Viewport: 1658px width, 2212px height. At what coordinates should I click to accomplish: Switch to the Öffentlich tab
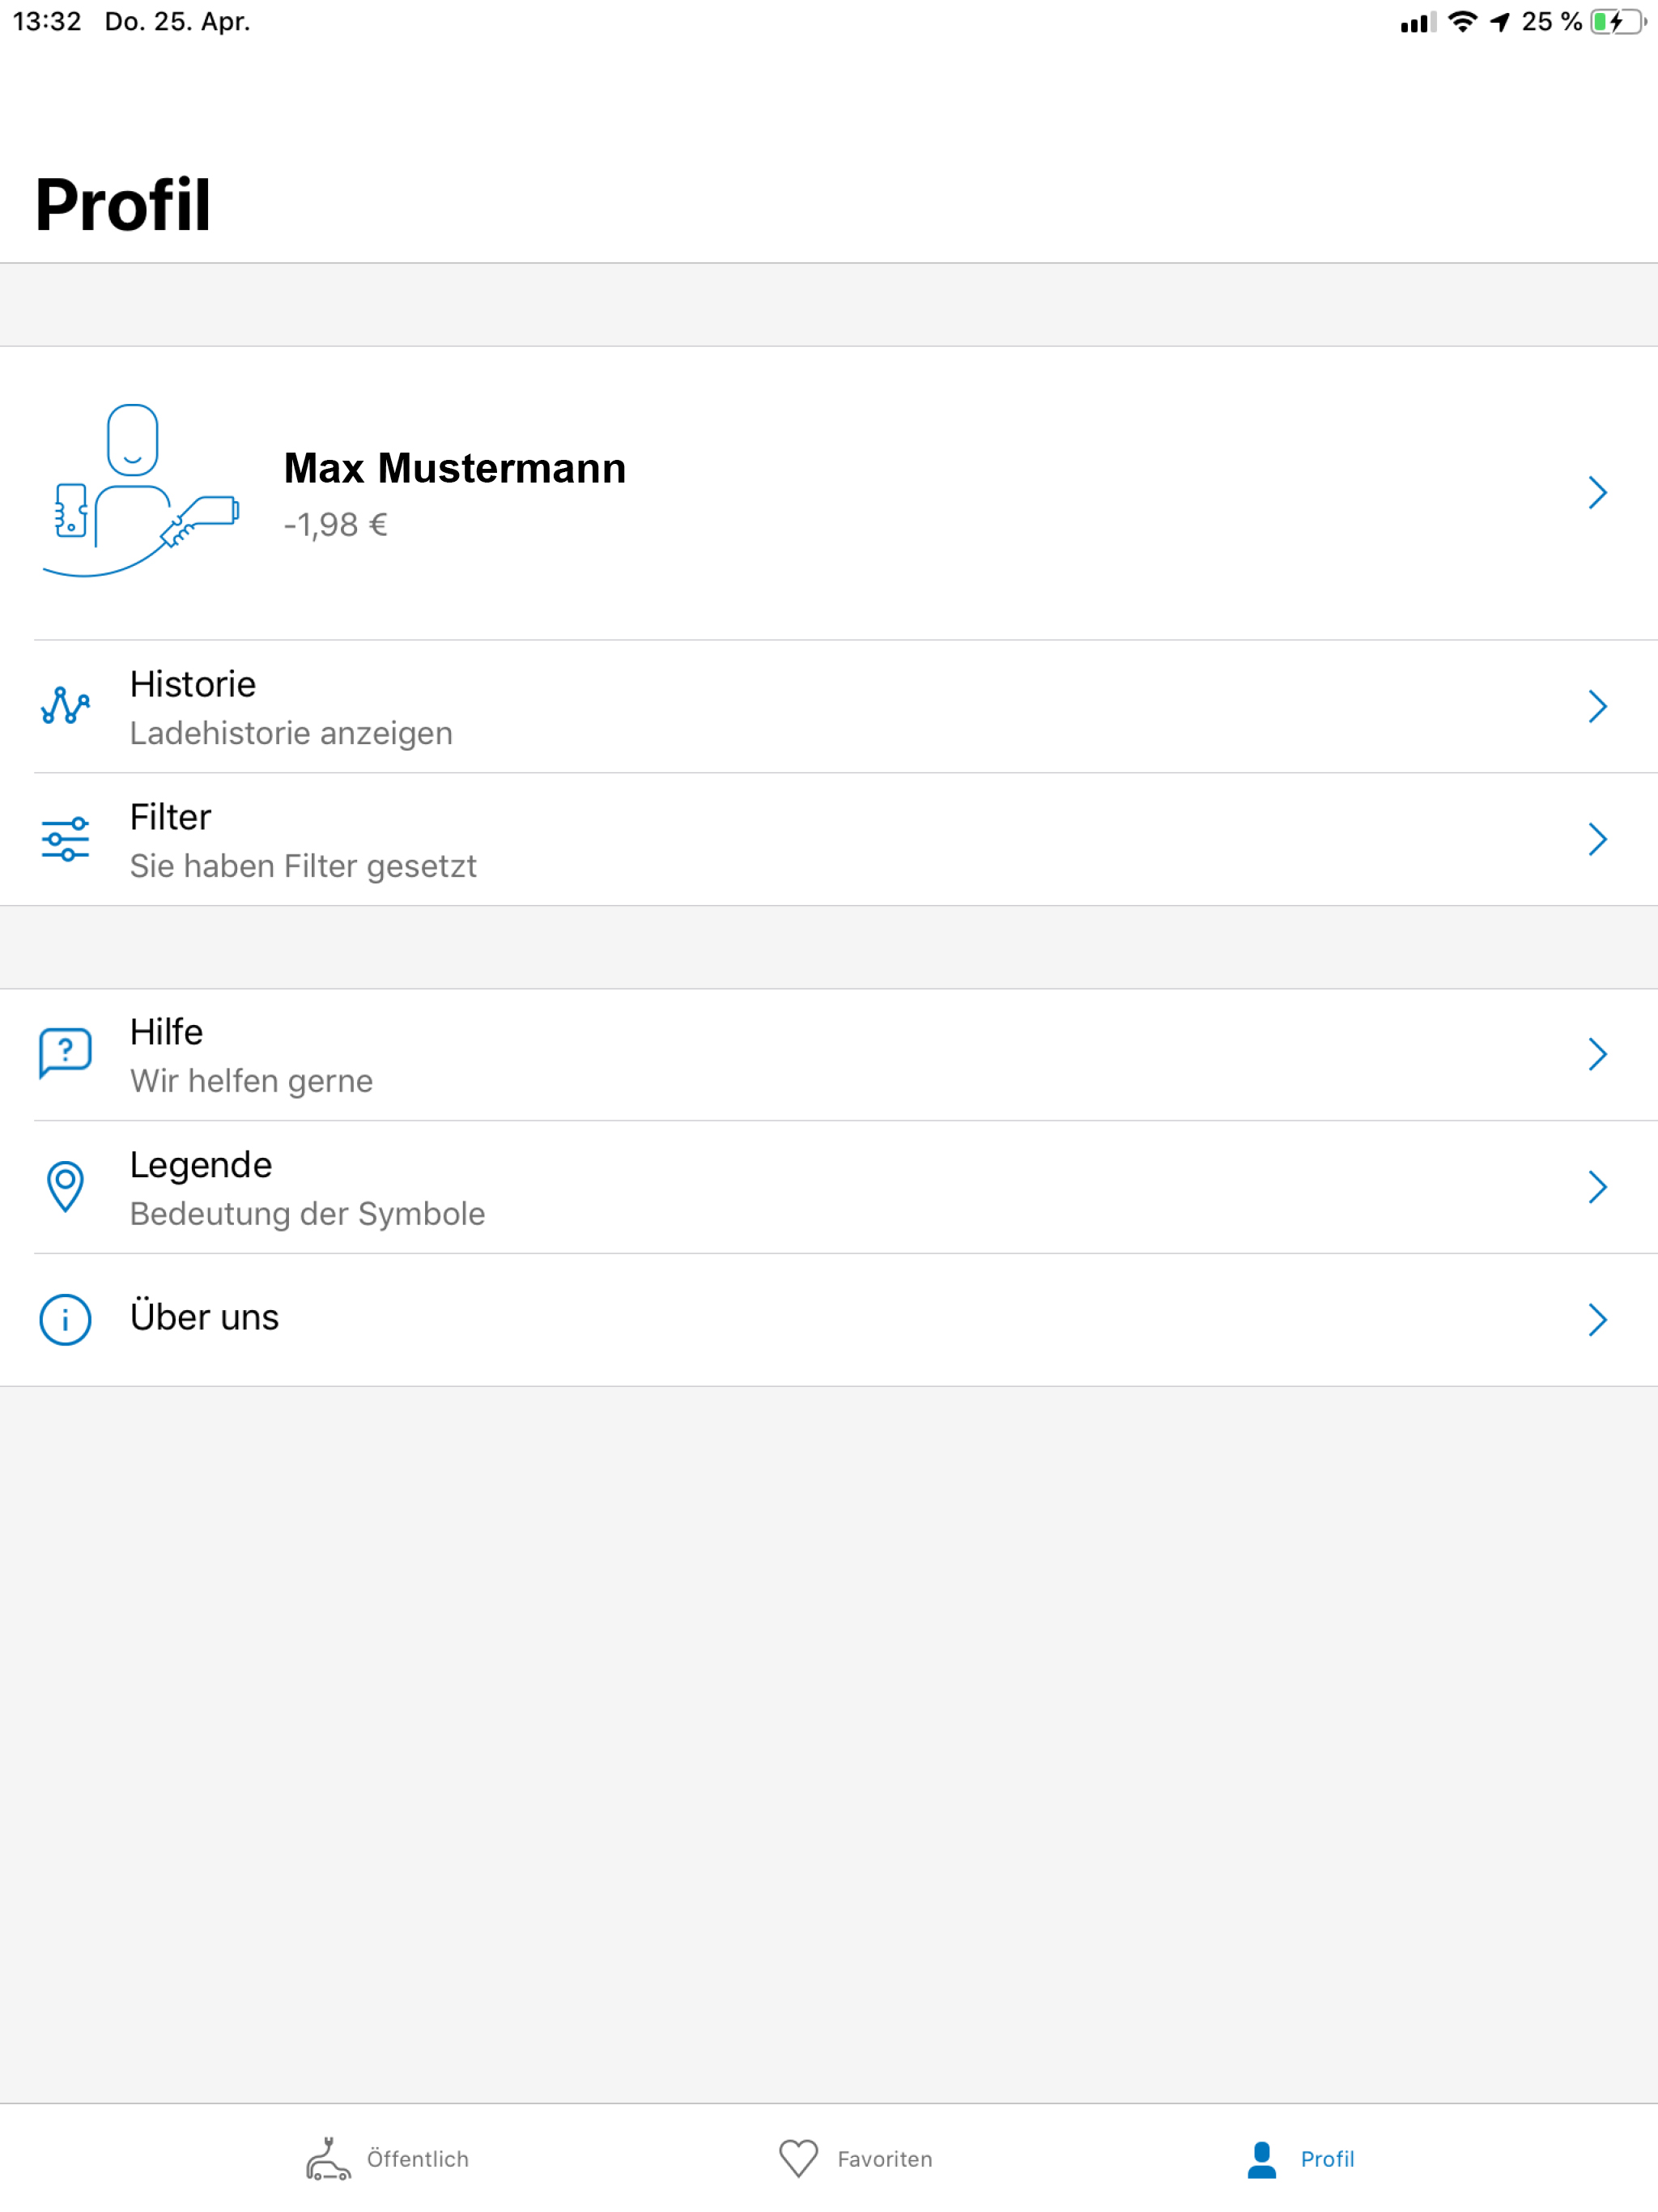click(x=388, y=2159)
